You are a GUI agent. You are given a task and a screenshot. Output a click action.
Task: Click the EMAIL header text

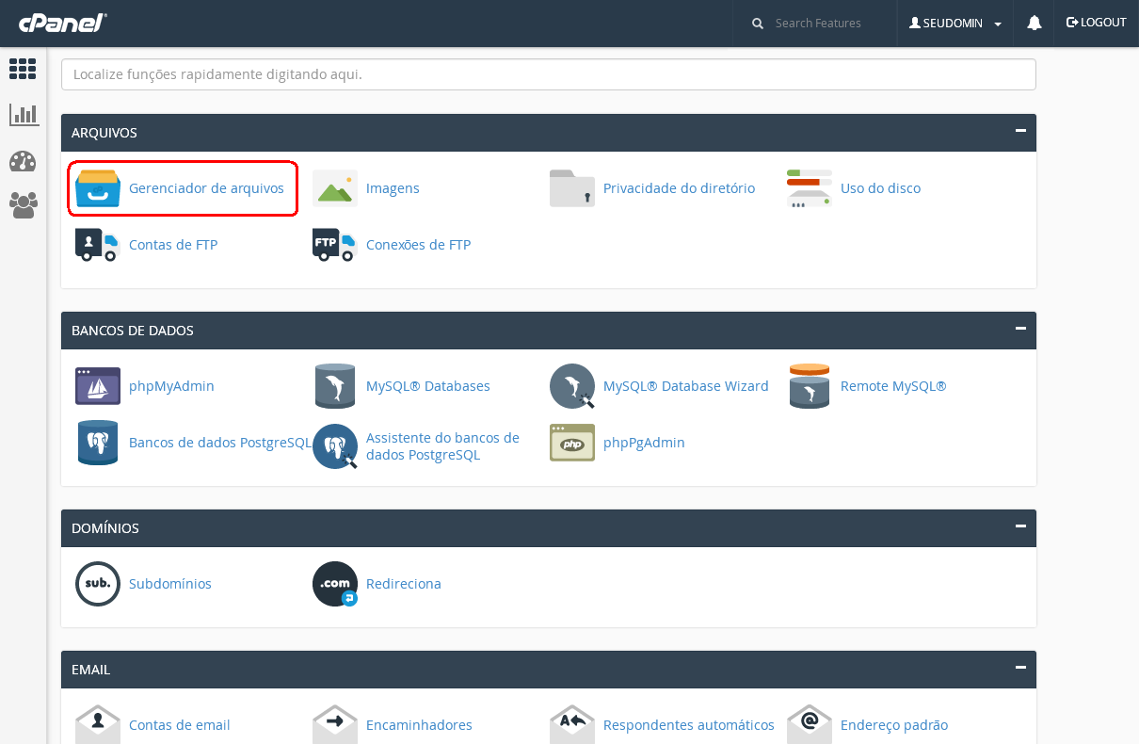tap(90, 670)
